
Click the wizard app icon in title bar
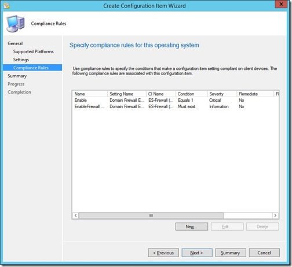point(6,6)
